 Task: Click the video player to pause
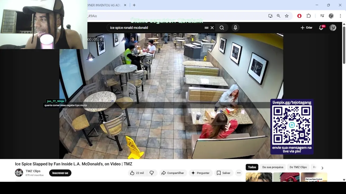(171, 96)
